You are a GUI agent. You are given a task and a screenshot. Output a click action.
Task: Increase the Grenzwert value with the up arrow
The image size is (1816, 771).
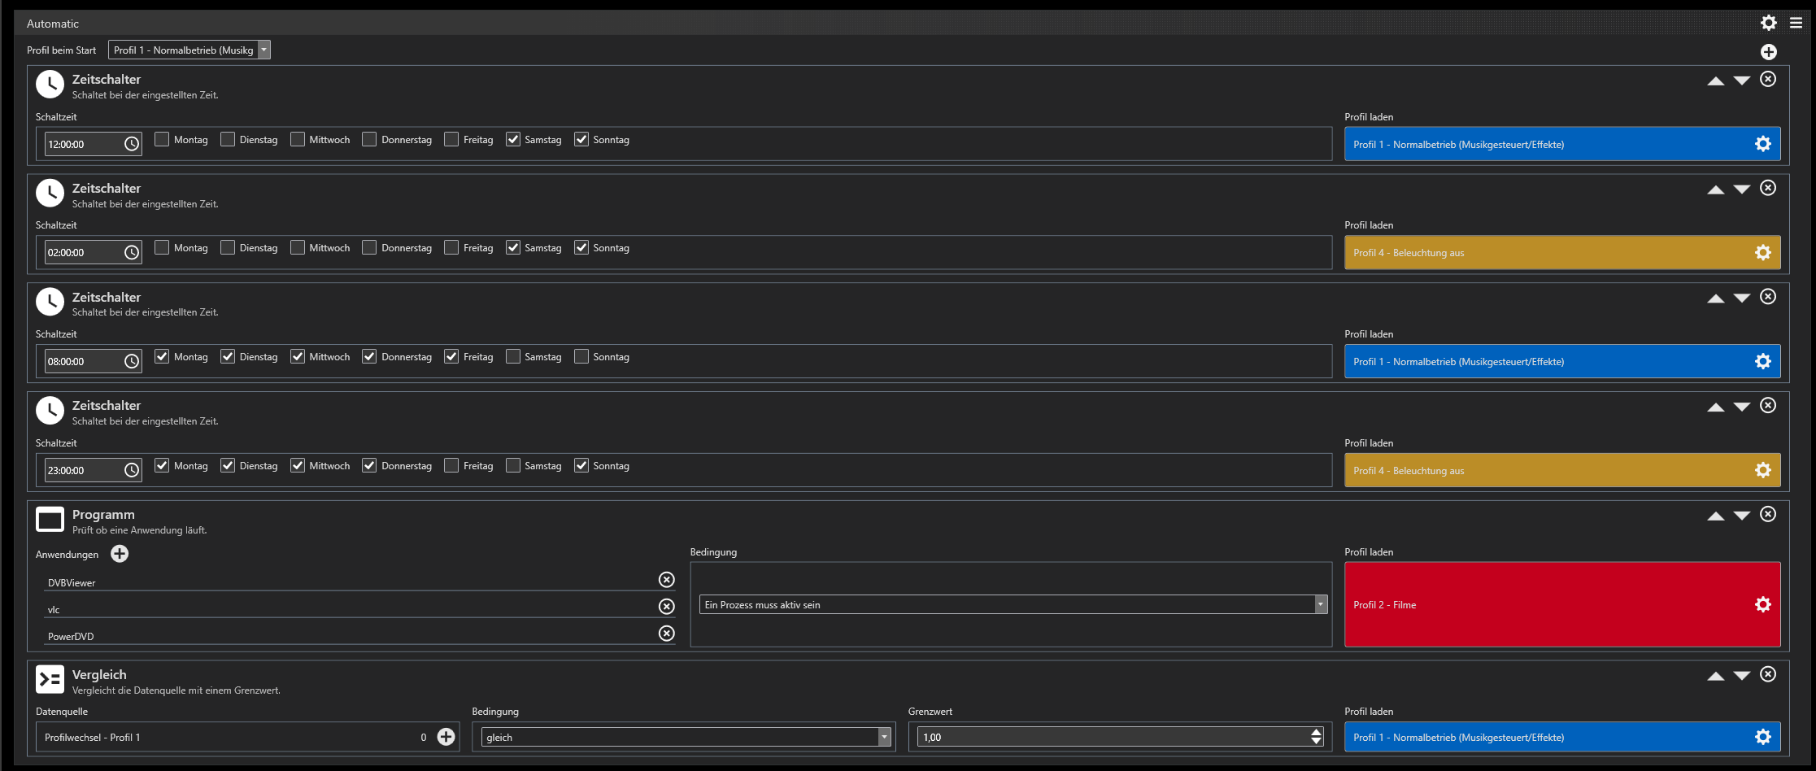[1316, 733]
